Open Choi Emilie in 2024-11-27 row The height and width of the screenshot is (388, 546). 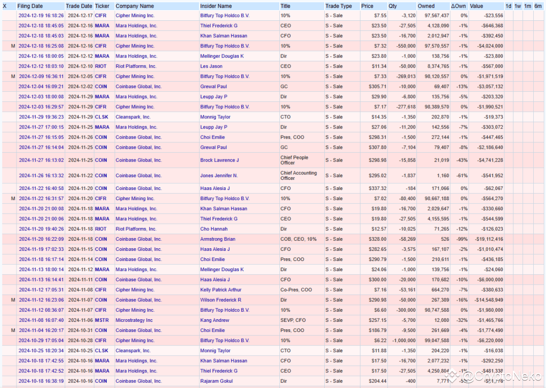coord(212,137)
